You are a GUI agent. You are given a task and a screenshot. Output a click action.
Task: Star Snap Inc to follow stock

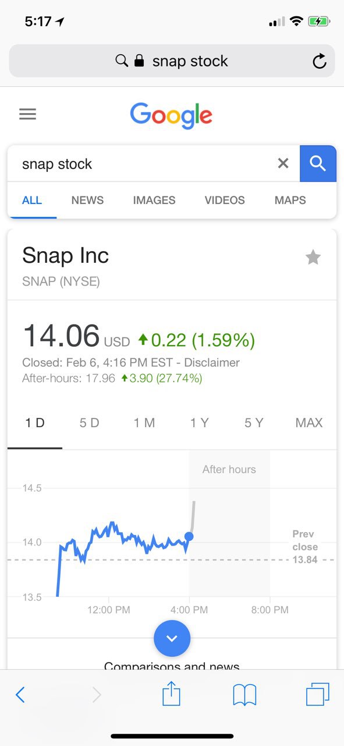313,257
